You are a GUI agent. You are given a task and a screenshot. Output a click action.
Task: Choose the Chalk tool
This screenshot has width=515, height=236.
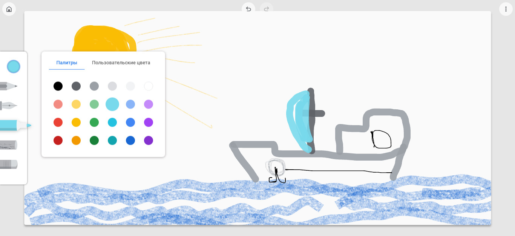(9, 145)
